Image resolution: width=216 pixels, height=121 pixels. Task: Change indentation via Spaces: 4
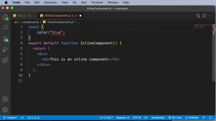pyautogui.click(x=123, y=118)
